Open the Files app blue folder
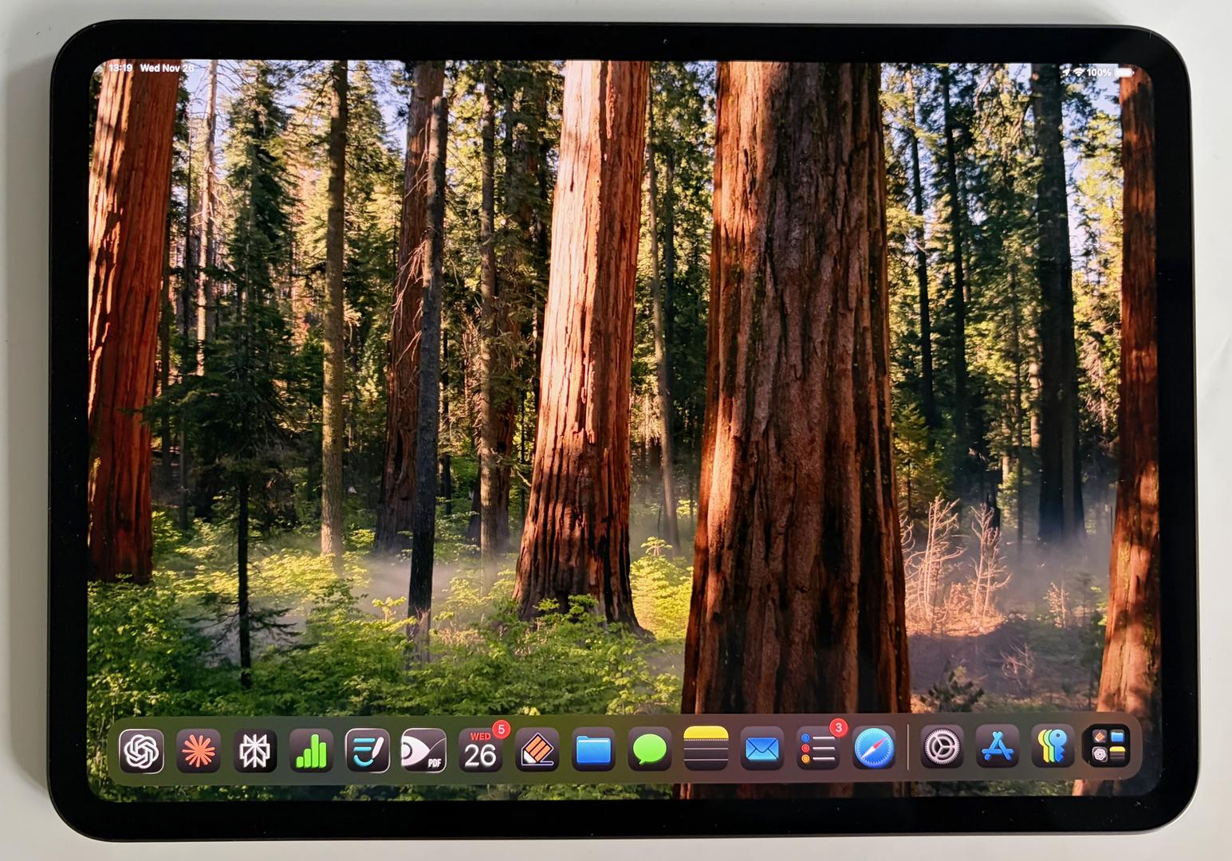Viewport: 1232px width, 861px height. tap(593, 750)
